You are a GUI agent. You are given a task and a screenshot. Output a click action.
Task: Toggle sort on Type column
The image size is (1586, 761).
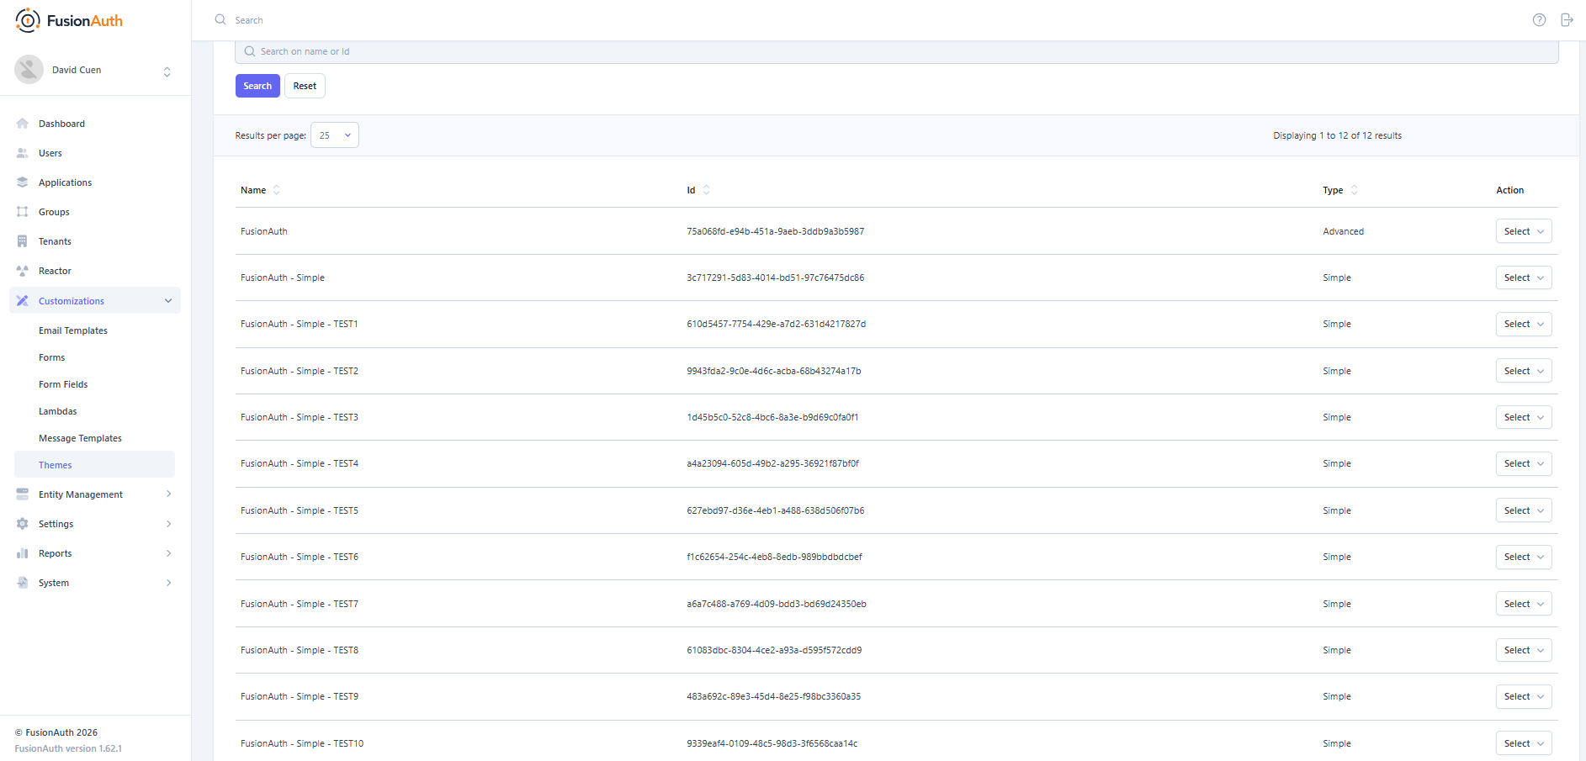[x=1354, y=190]
